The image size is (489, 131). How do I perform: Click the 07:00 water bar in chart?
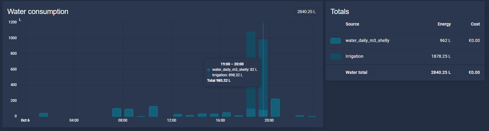[117, 112]
